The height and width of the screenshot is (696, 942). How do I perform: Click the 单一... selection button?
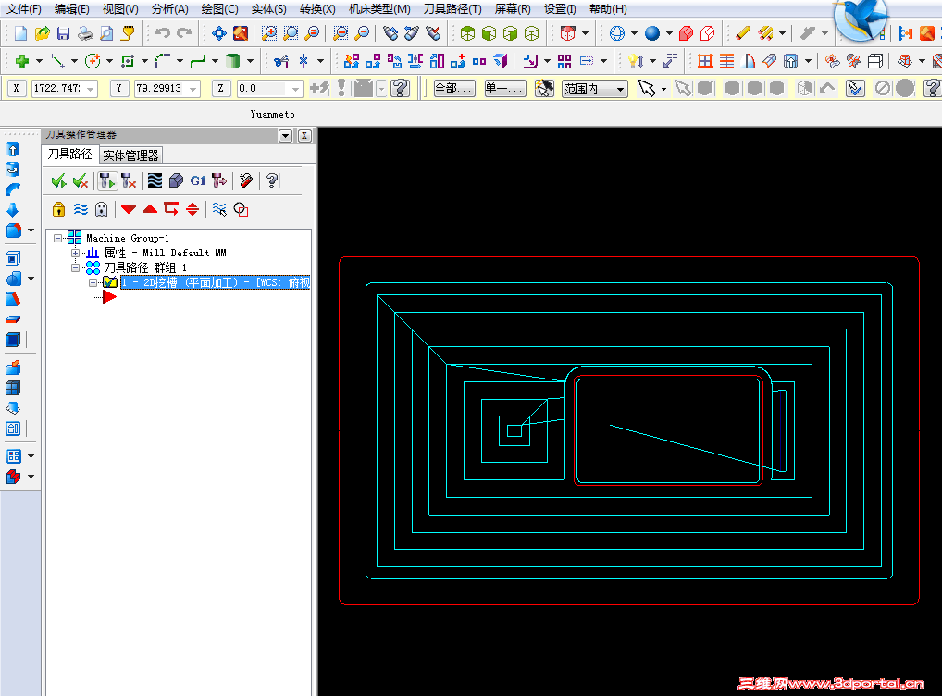[x=505, y=89]
